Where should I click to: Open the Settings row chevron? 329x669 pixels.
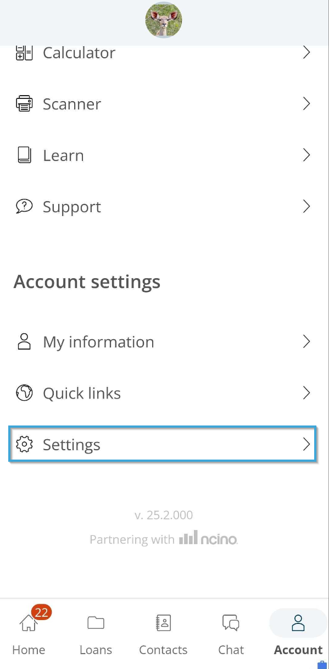click(306, 444)
